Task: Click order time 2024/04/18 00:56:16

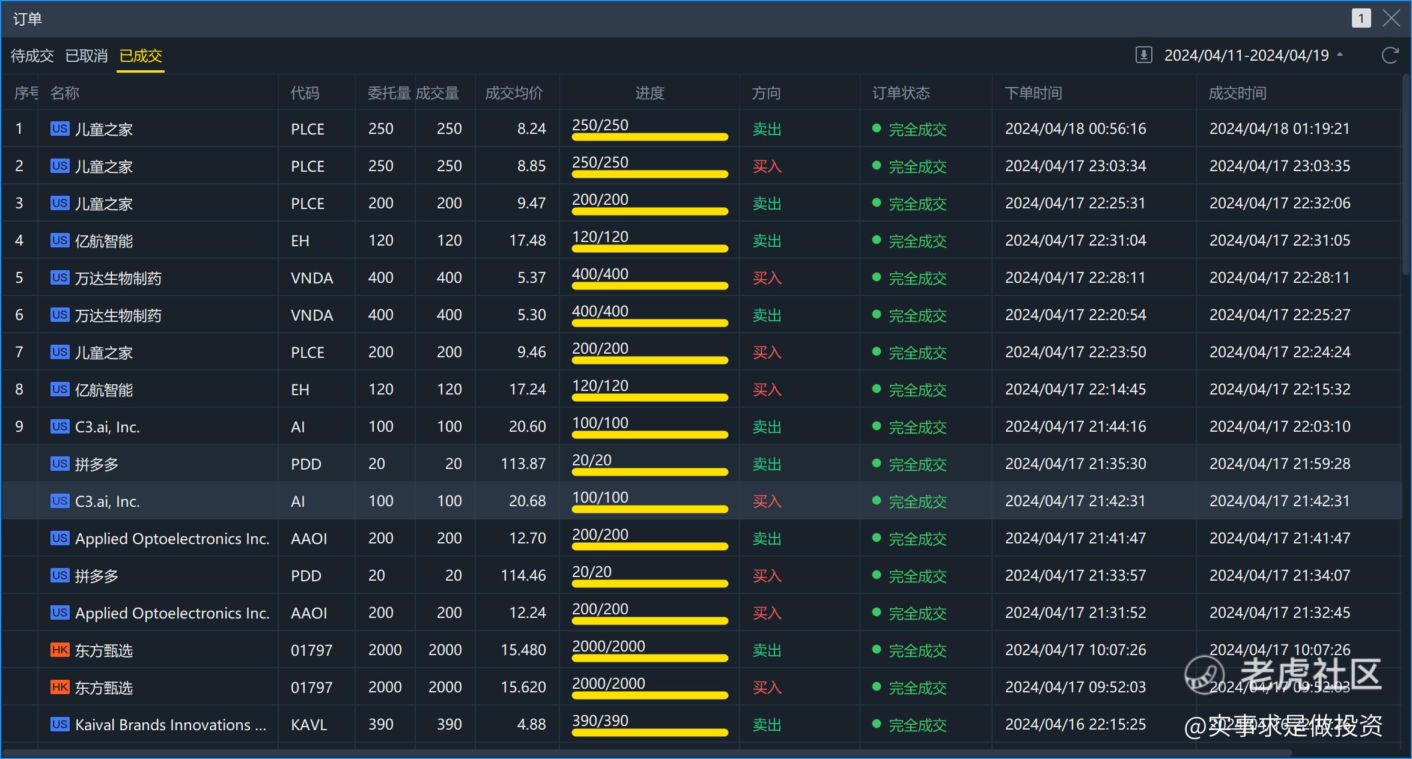Action: [x=1076, y=129]
